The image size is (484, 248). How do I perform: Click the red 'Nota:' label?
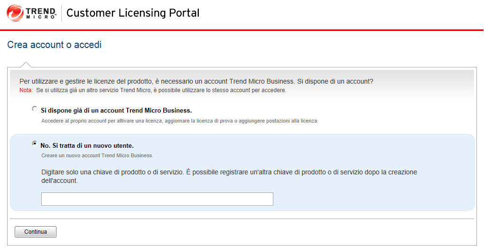point(26,90)
